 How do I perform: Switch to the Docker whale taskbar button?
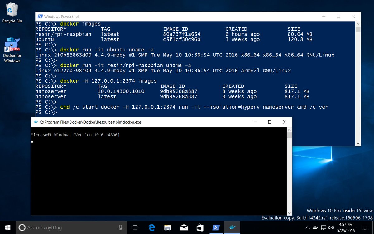(232, 227)
